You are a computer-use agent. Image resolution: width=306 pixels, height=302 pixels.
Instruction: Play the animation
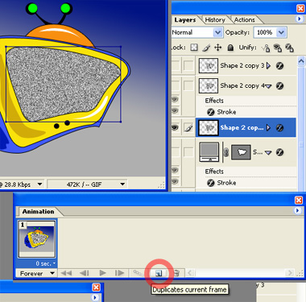tap(102, 273)
